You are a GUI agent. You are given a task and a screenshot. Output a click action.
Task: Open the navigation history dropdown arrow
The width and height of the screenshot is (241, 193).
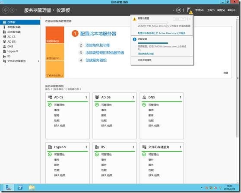(x=16, y=10)
